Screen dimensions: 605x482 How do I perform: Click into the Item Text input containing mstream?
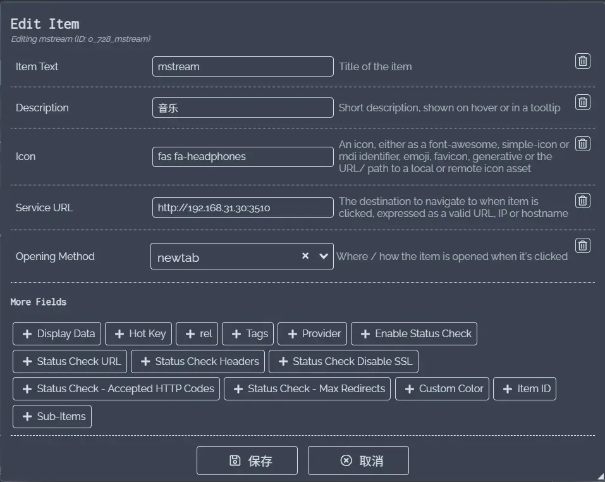242,66
